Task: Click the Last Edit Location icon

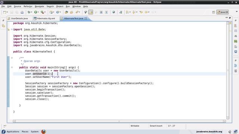Action: point(141,12)
